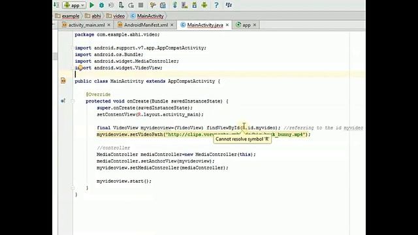Collapse the import statements fold marker
This screenshot has width=418, height=235.
(72, 48)
